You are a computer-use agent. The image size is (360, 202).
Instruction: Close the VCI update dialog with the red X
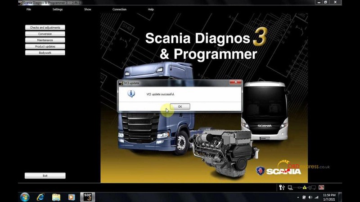pyautogui.click(x=235, y=82)
